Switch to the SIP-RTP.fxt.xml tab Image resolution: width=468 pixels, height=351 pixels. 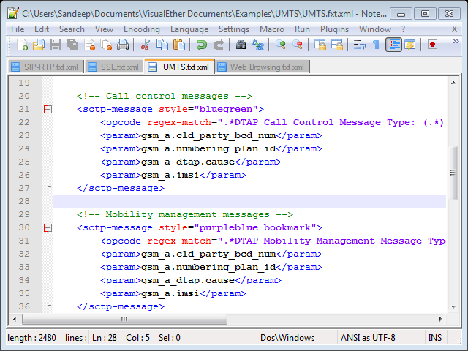click(45, 67)
